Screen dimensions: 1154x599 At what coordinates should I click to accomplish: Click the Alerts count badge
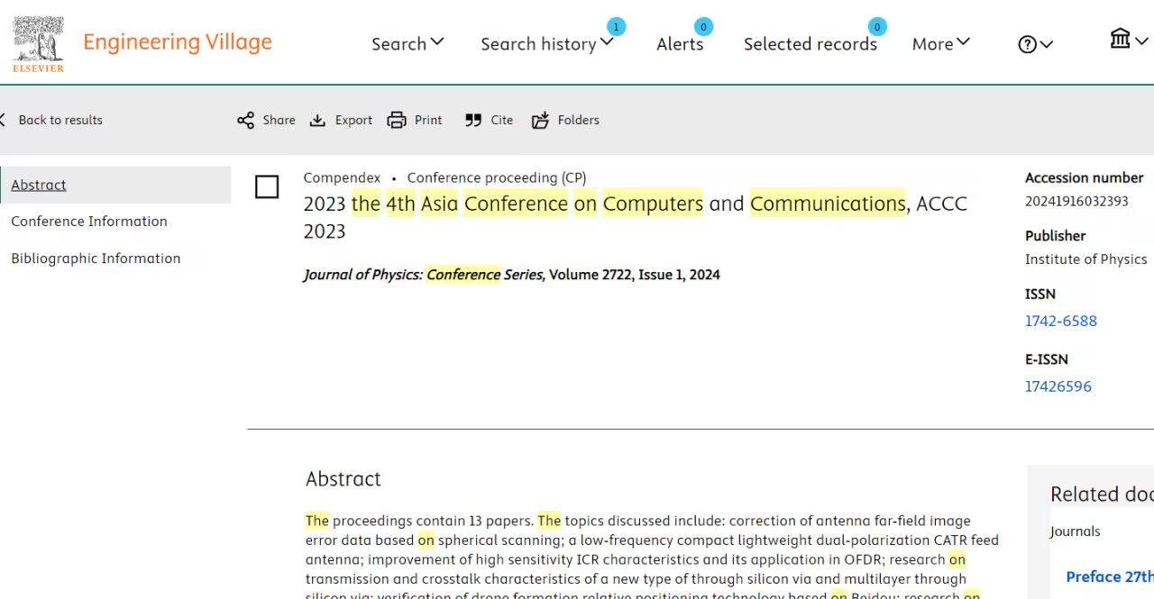[703, 27]
